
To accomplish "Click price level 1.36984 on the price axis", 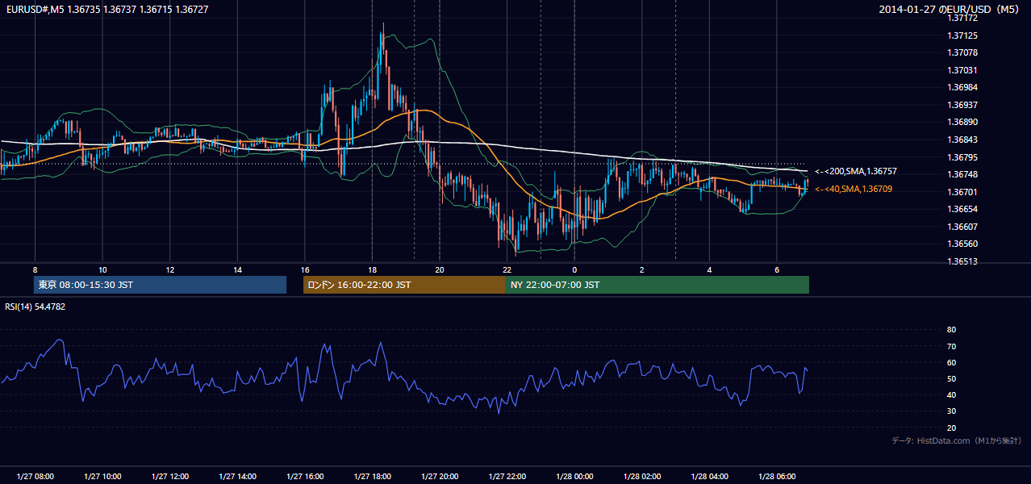I will click(963, 88).
